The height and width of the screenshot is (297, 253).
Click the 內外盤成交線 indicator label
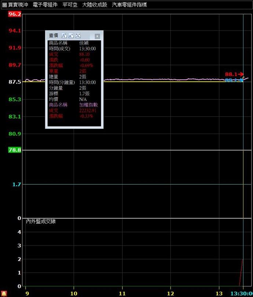(x=41, y=221)
